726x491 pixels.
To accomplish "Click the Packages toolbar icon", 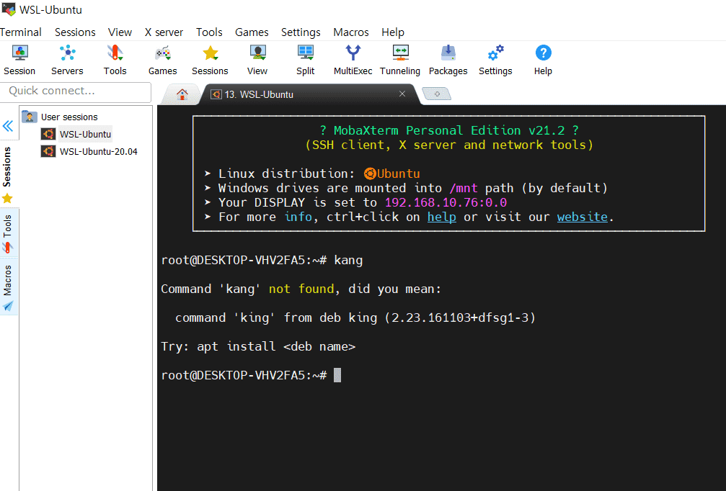I will (x=448, y=60).
